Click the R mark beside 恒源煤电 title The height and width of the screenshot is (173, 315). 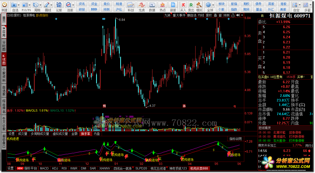(x=262, y=16)
